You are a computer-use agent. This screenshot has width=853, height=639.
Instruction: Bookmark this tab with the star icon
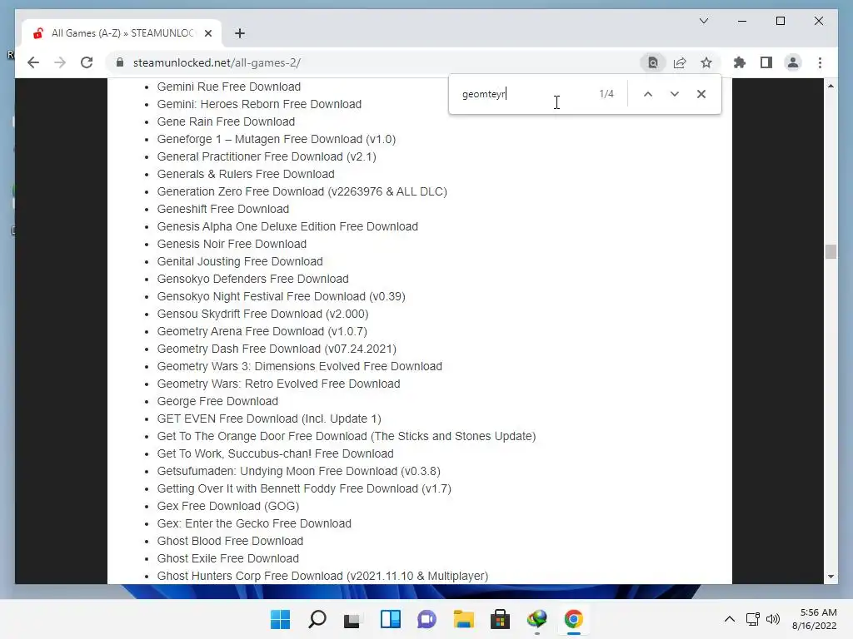706,62
